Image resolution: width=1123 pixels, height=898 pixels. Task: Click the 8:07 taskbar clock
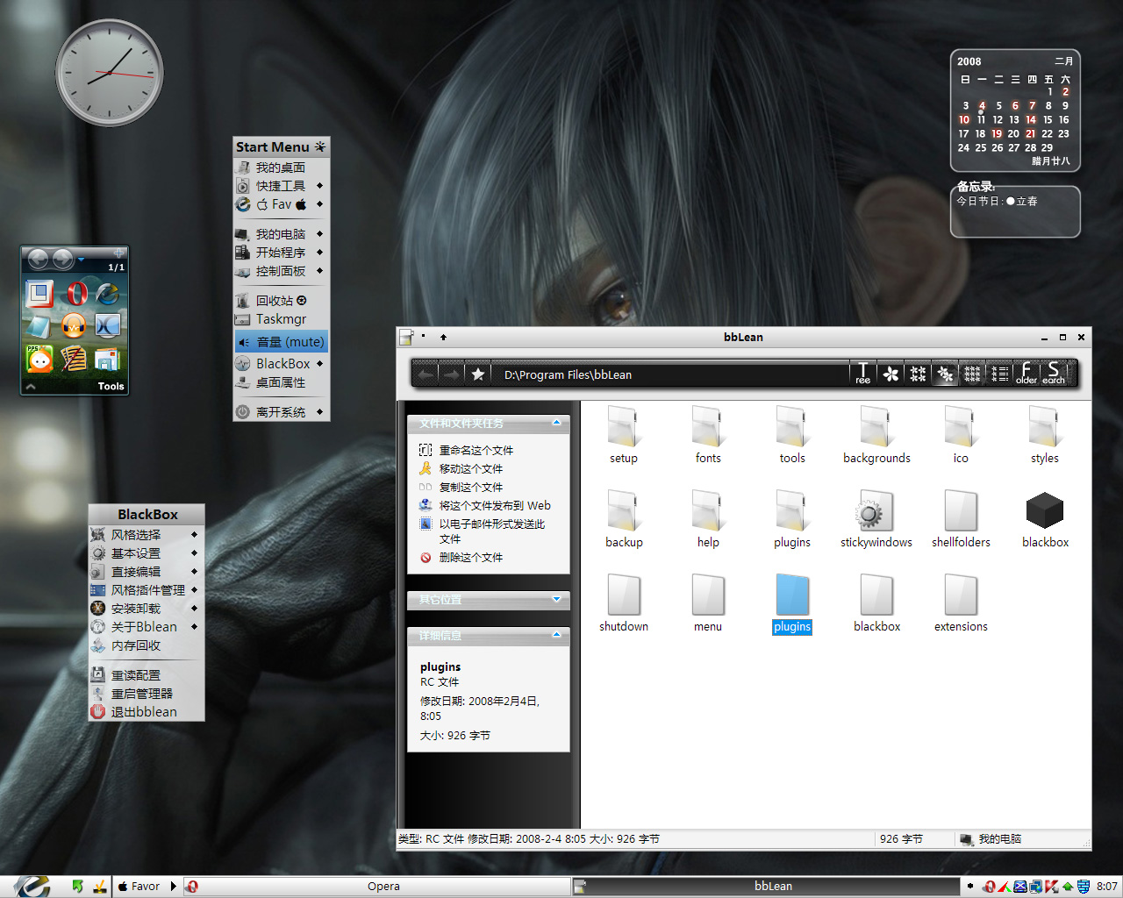[1107, 887]
